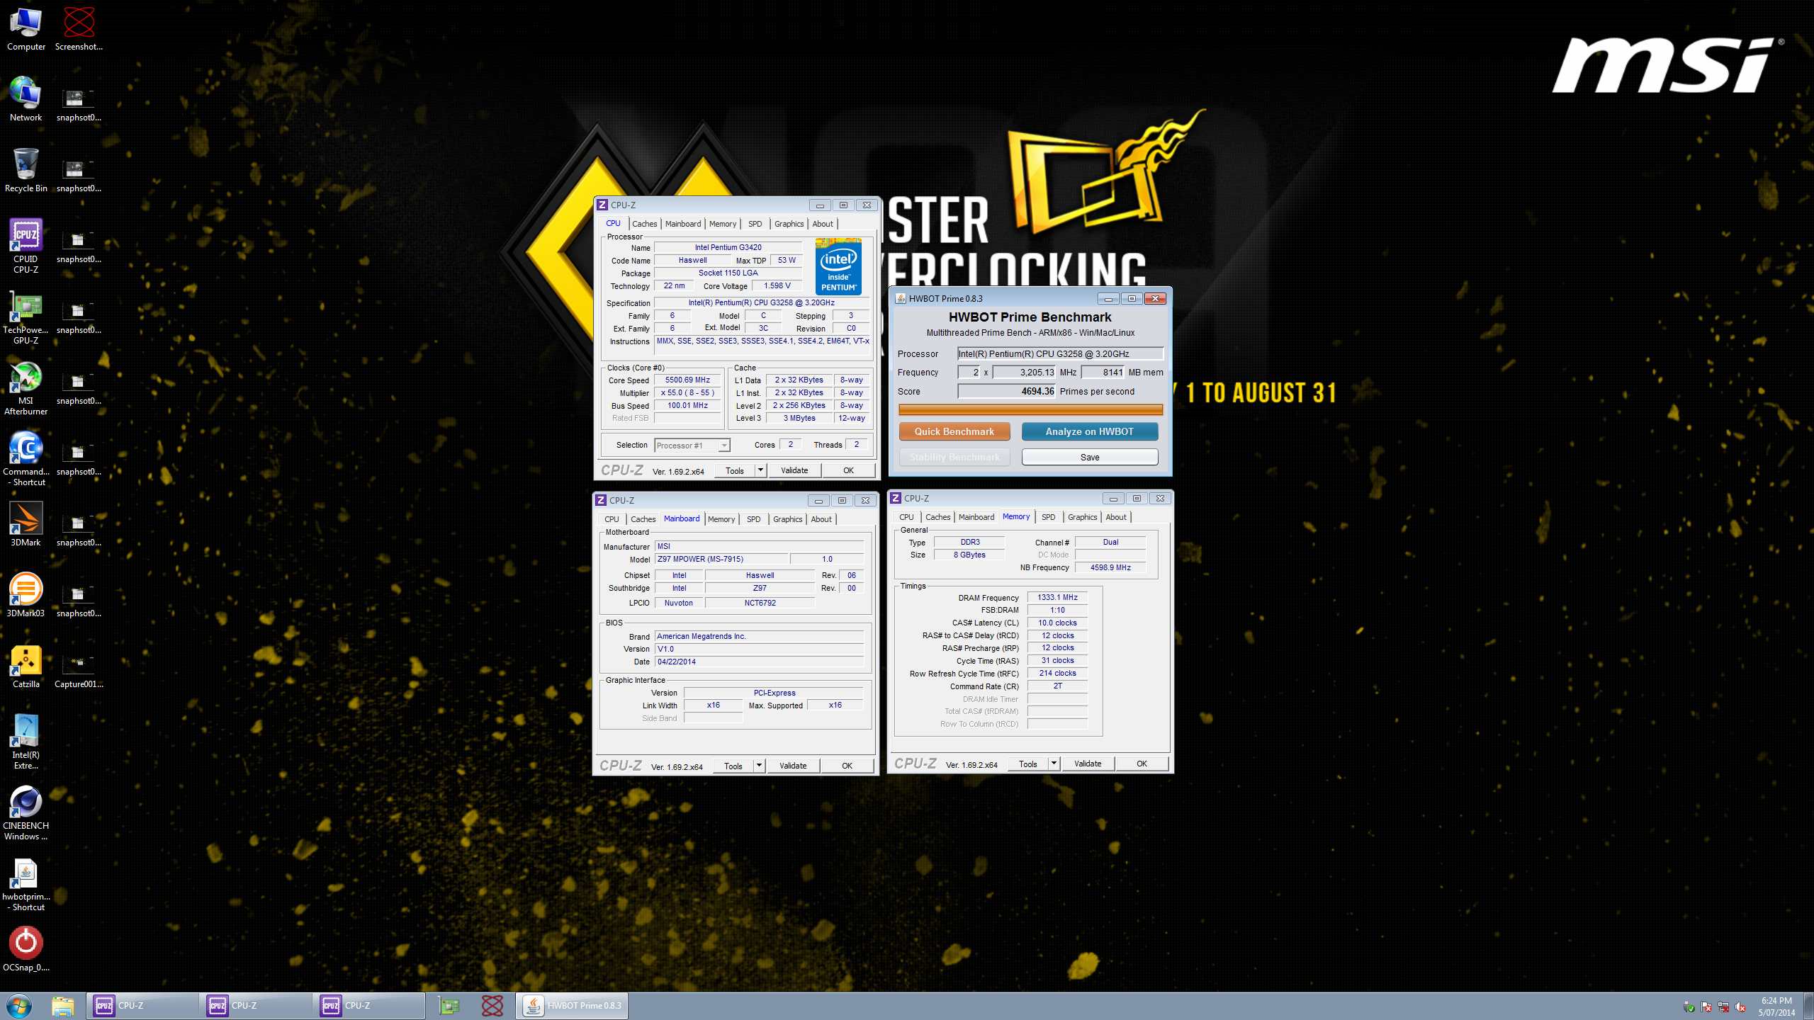Select the HWBOT Prime 0.8.3 taskbar item
The height and width of the screenshot is (1020, 1814).
click(572, 1006)
